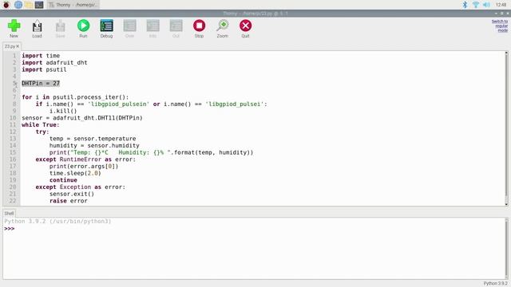Click the 'continue' keyword line
Screen dimensions: 511x287
pyautogui.click(x=63, y=180)
